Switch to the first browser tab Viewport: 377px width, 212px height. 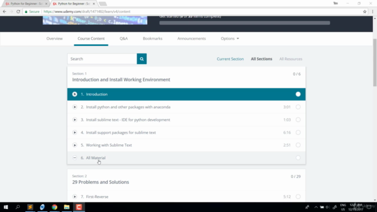(25, 4)
